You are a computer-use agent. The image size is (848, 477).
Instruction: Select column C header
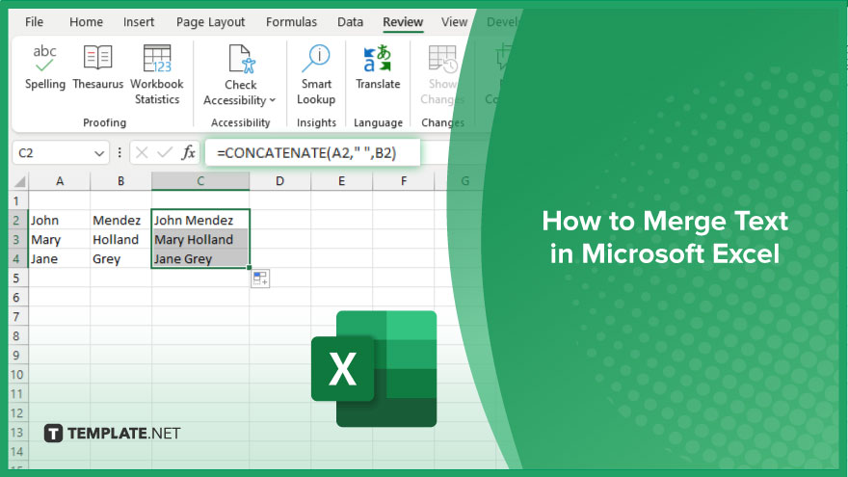(200, 181)
